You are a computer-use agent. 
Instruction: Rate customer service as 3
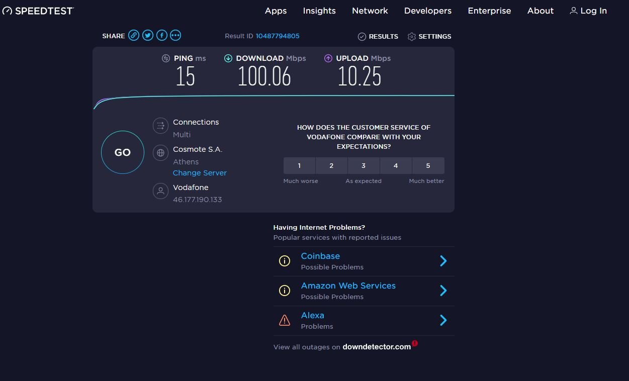tap(364, 165)
